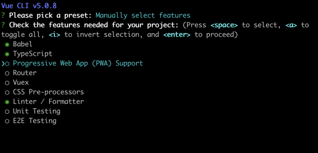Enable the Vuex option circle
The image size is (318, 153).
tap(7, 83)
